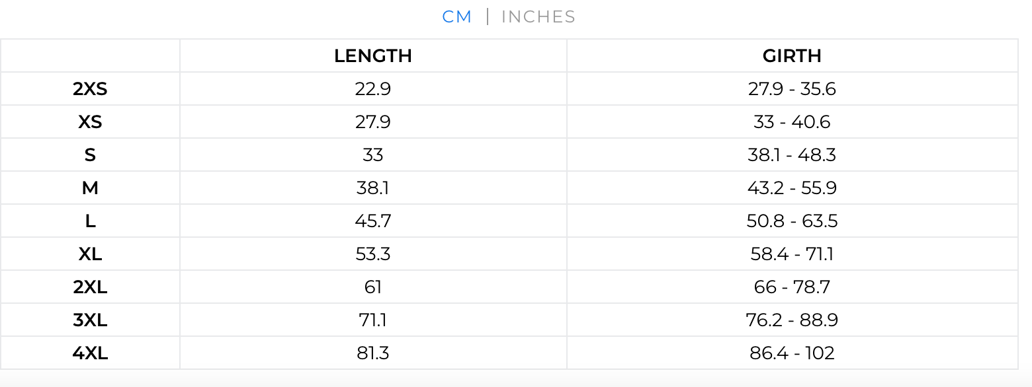Click the S size row label

click(90, 155)
